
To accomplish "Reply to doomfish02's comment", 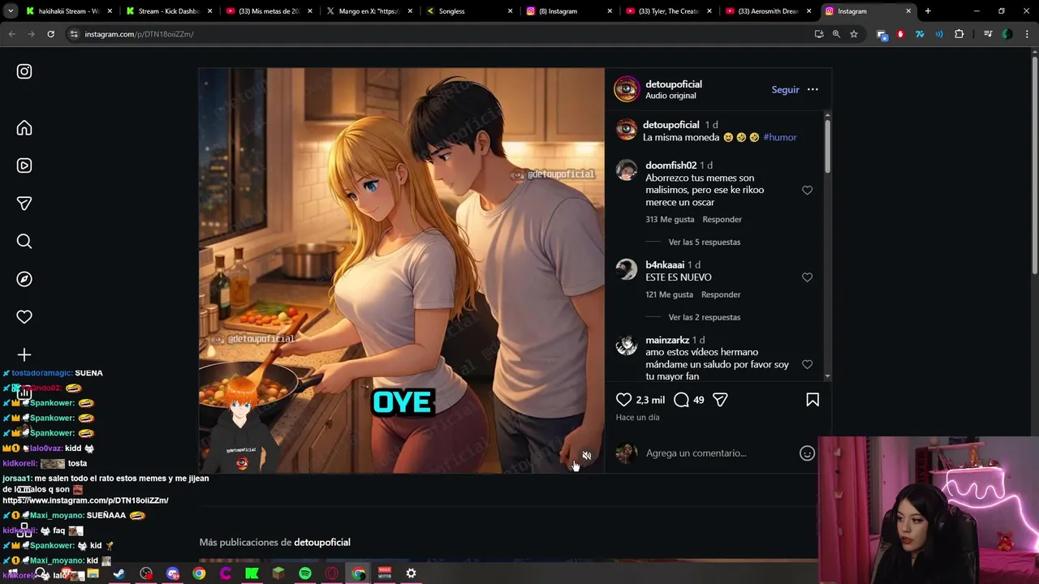I will 722,220.
